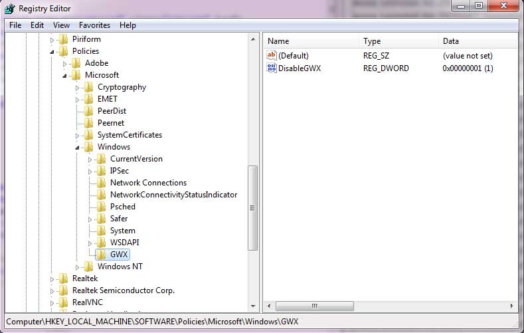Click the Windows NT folder icon
The height and width of the screenshot is (333, 524).
pyautogui.click(x=89, y=267)
